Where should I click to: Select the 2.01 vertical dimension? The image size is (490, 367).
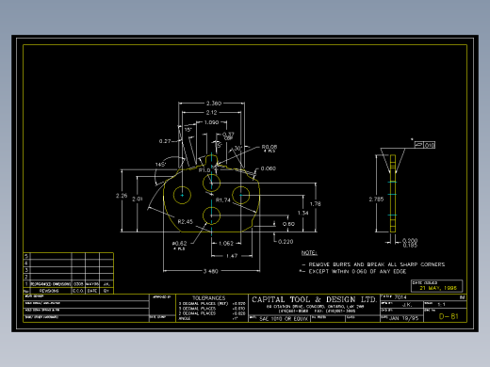(x=138, y=199)
